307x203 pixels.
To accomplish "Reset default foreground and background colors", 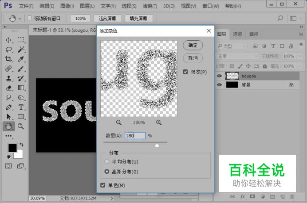I will point(9,157).
